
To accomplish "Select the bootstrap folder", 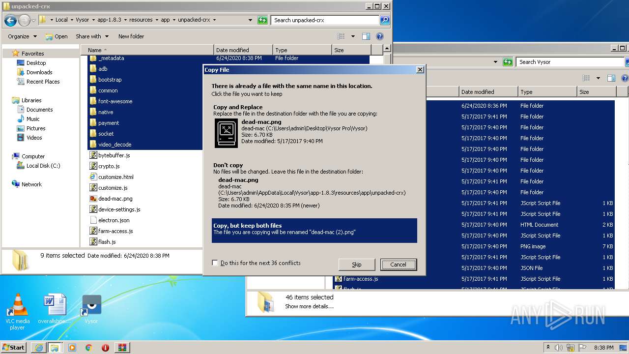I will click(x=110, y=80).
